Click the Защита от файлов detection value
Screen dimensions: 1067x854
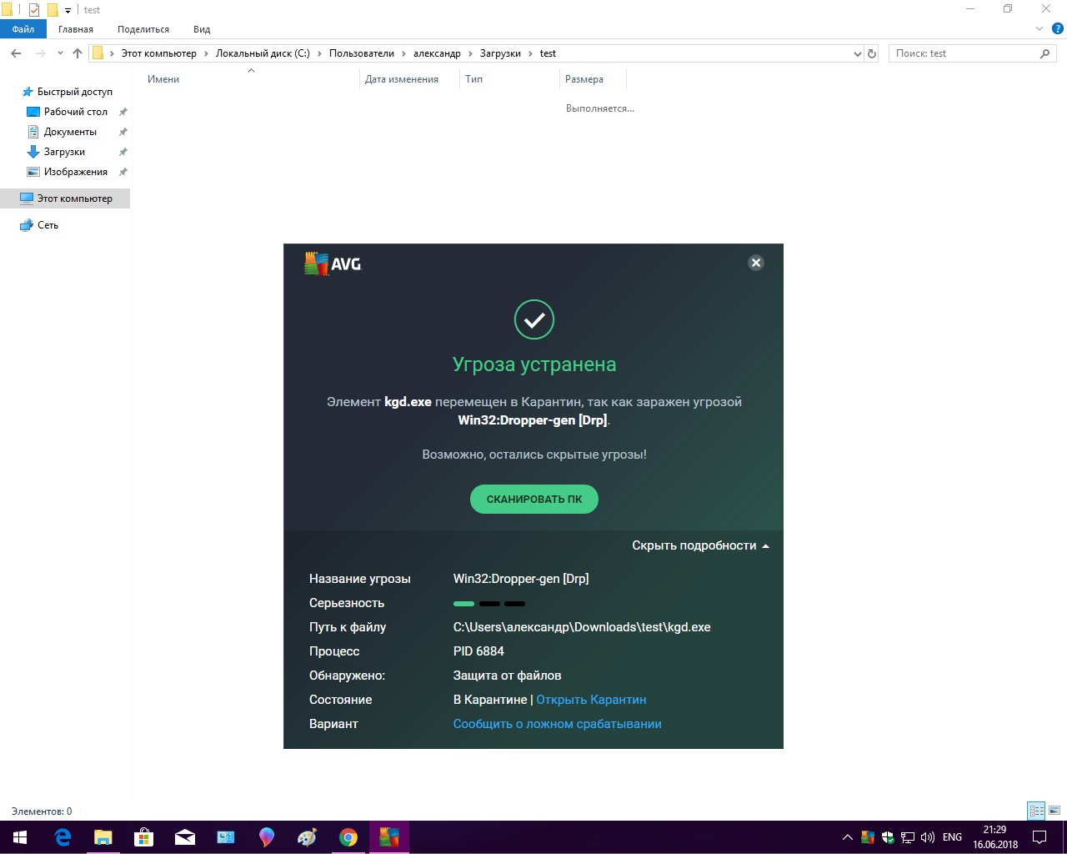click(507, 676)
